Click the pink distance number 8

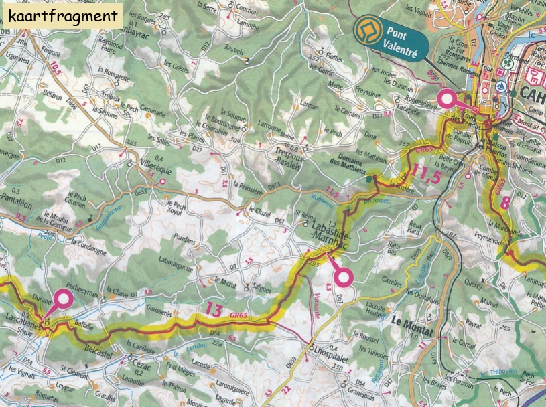tap(505, 203)
